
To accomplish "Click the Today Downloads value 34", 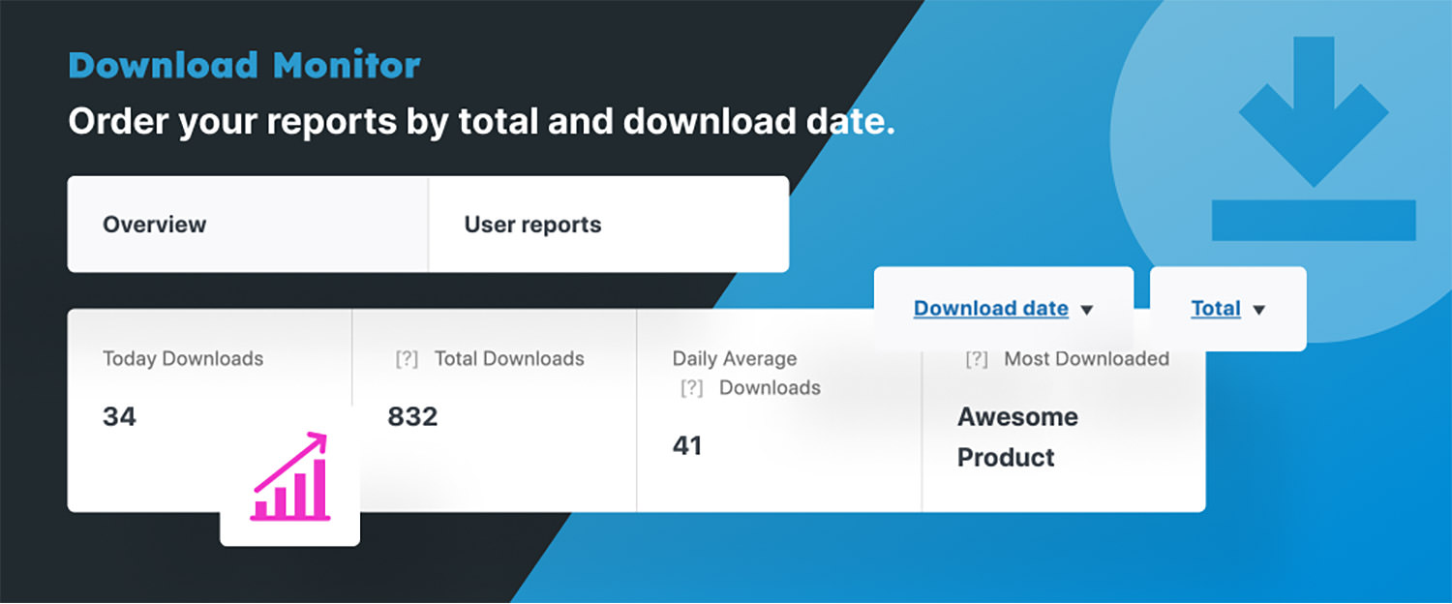I will [119, 417].
